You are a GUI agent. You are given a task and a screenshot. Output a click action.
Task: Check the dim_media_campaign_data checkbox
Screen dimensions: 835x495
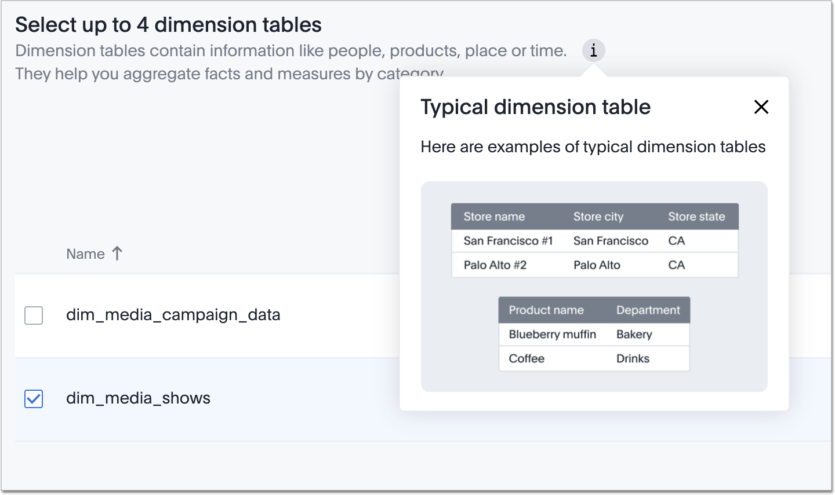coord(33,315)
